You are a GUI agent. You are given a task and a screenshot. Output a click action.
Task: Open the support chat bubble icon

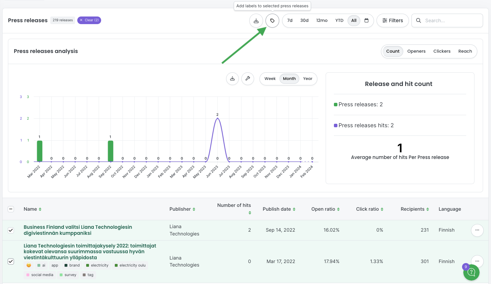pos(471,272)
